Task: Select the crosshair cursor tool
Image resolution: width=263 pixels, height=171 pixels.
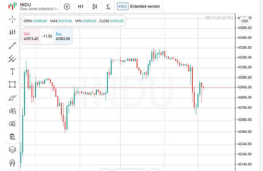Action: click(x=12, y=19)
